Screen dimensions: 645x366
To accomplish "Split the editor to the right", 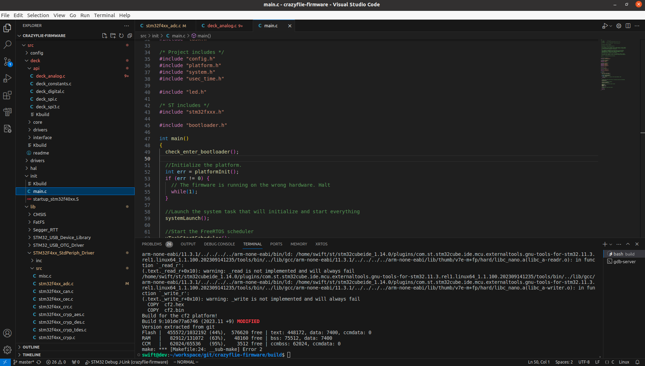I will point(628,26).
